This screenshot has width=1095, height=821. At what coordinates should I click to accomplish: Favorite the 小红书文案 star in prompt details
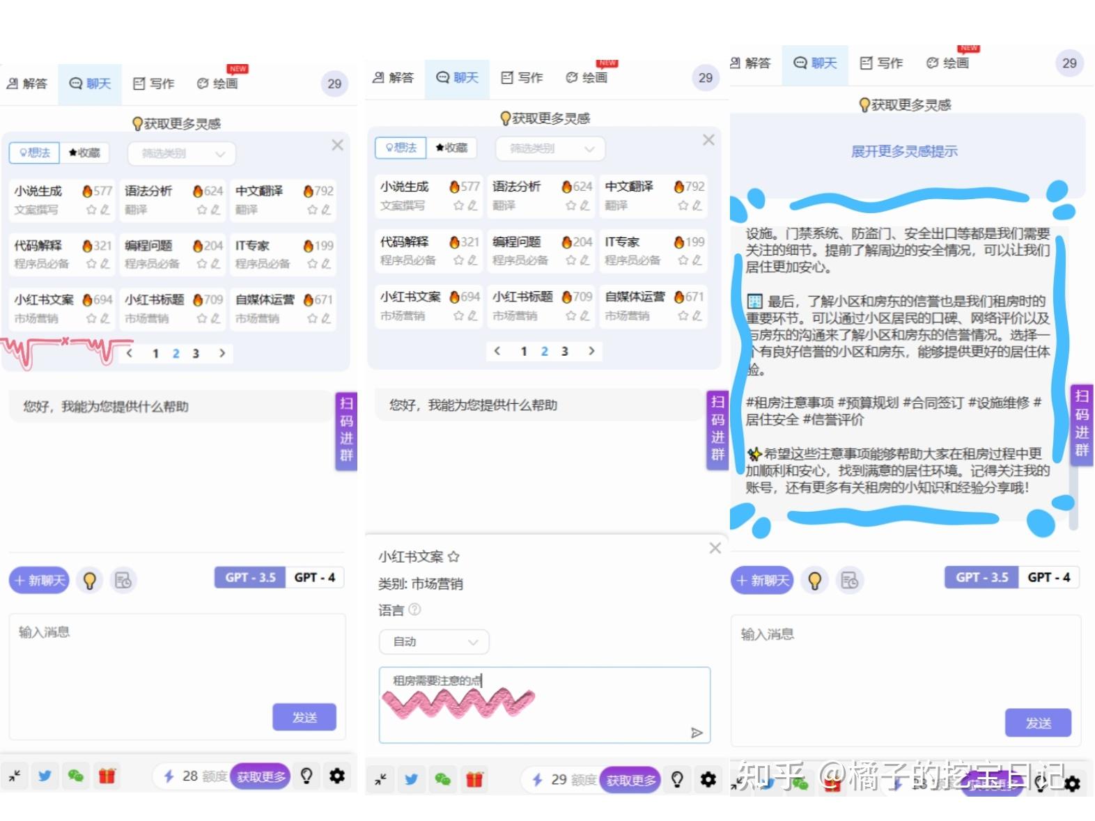453,556
